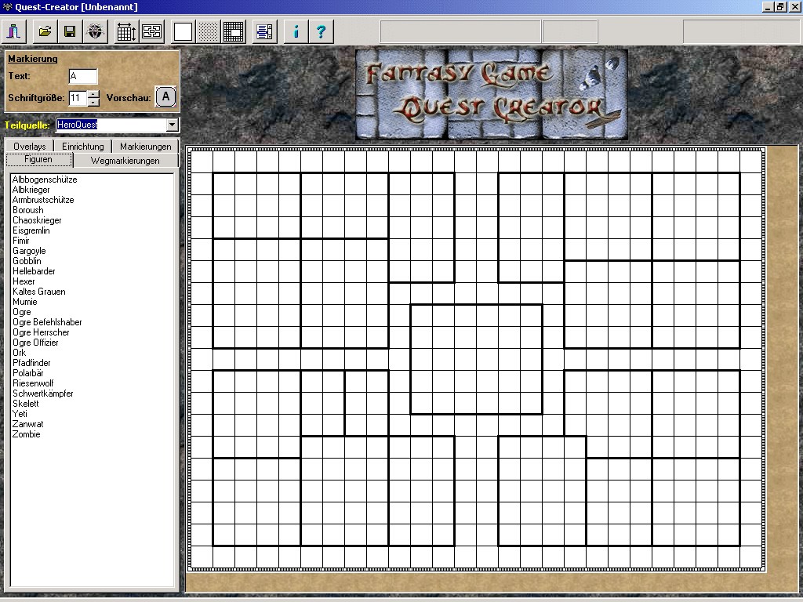
Task: Switch to the Figuren tab
Action: 38,160
